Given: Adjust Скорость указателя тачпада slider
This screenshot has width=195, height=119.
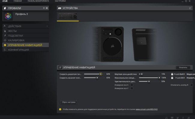Looking at the screenshot, I should pos(100,74).
